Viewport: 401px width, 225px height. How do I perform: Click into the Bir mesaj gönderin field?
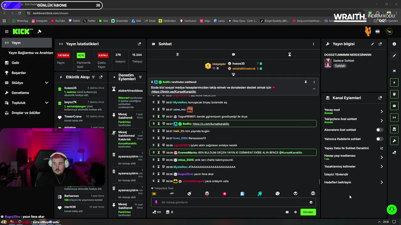pos(233,202)
